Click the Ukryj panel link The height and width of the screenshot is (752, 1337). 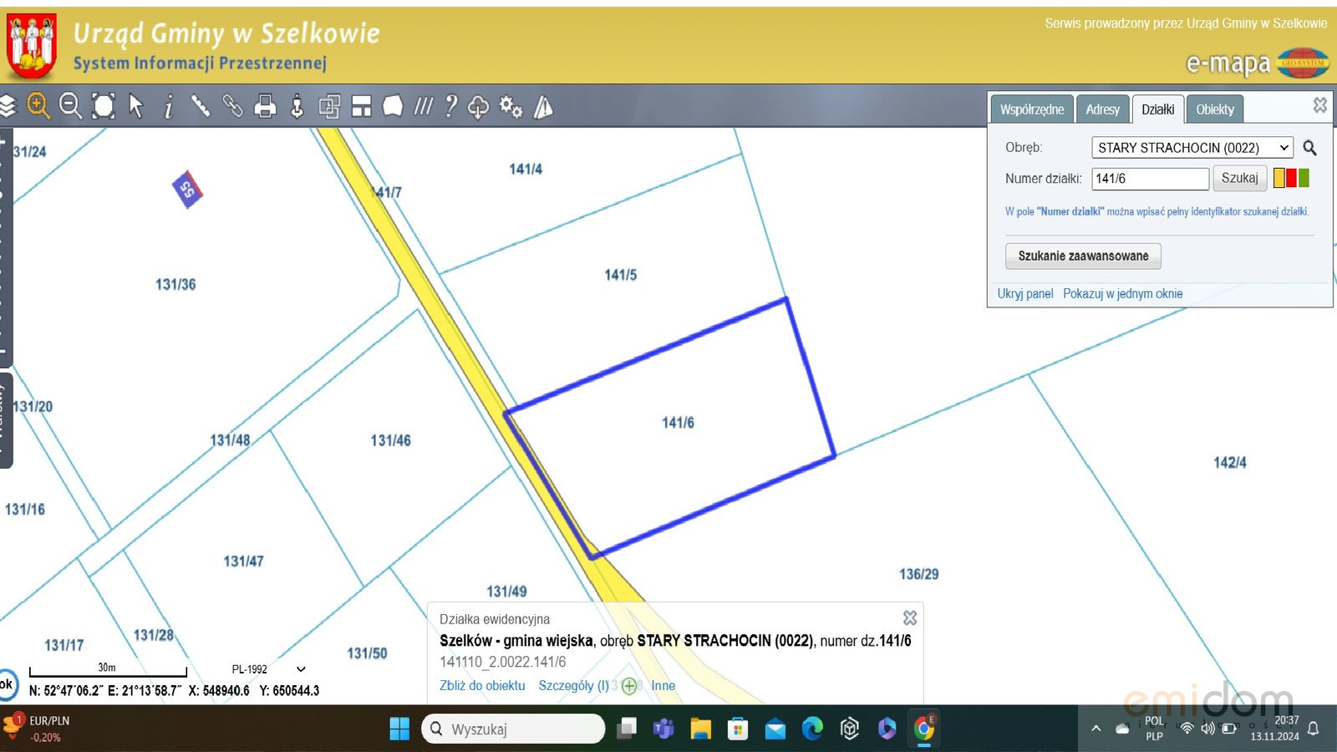click(x=1025, y=294)
